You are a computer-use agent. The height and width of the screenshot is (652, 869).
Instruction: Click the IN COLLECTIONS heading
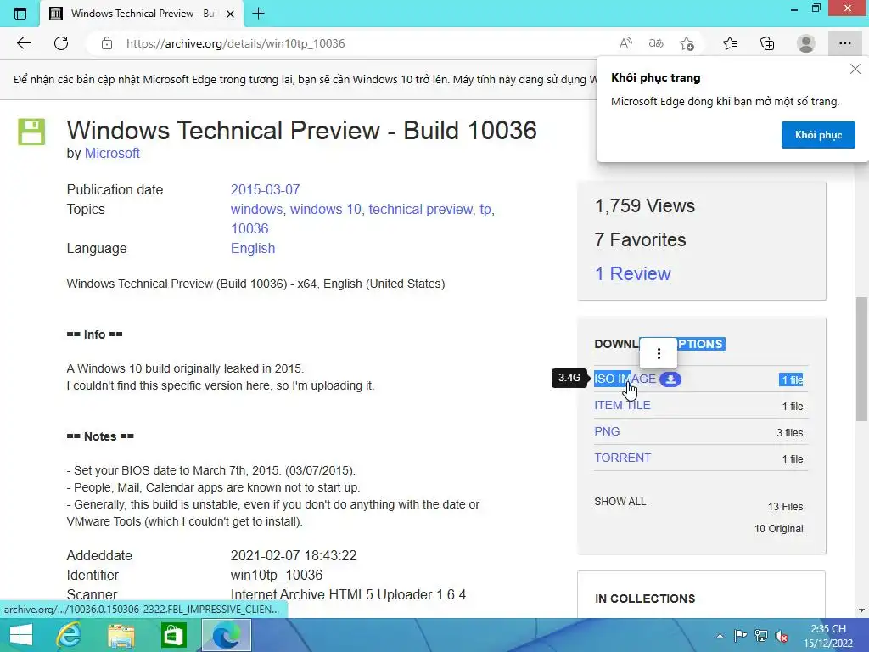[645, 599]
